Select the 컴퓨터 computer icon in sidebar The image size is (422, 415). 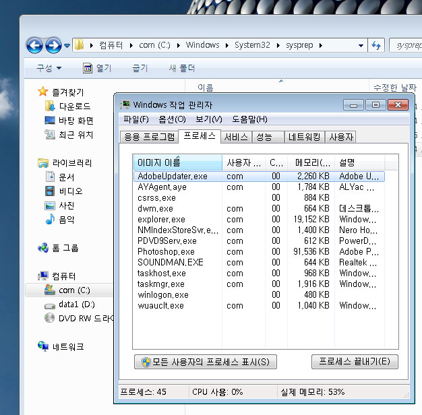pos(43,276)
